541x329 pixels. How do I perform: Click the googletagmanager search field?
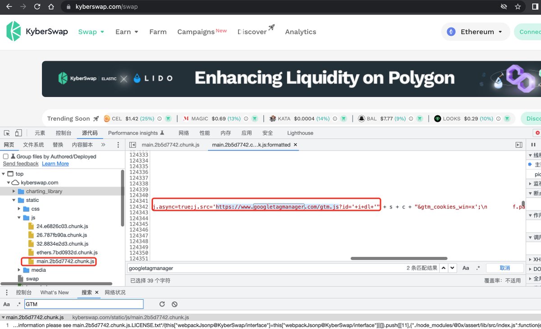tap(266, 268)
